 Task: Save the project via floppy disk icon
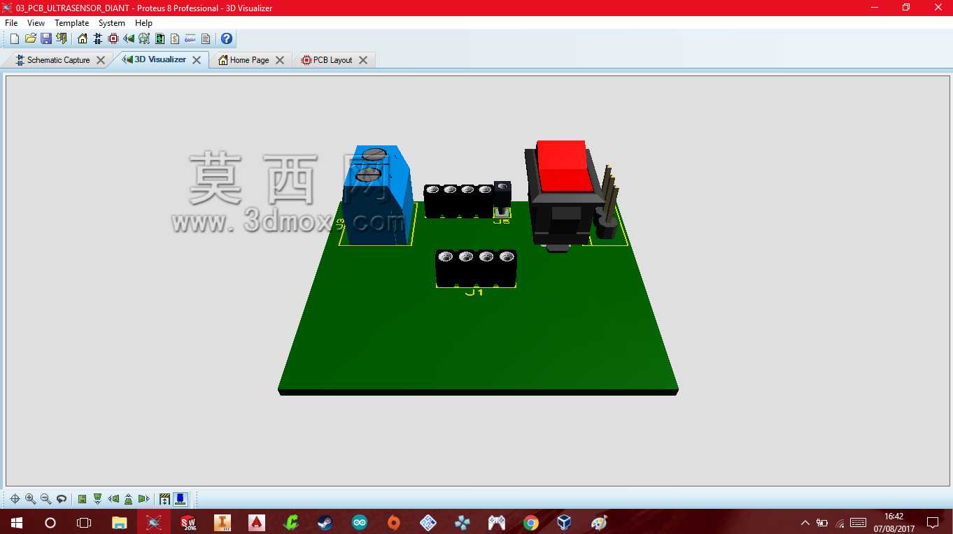click(x=45, y=38)
